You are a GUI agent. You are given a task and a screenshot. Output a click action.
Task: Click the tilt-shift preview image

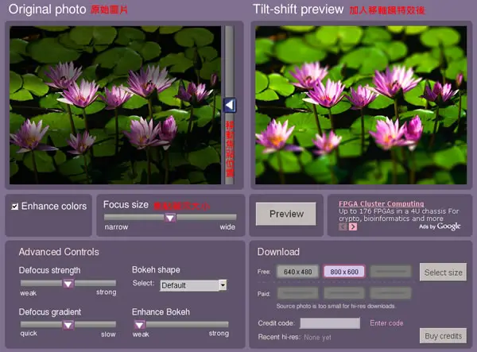pos(361,105)
